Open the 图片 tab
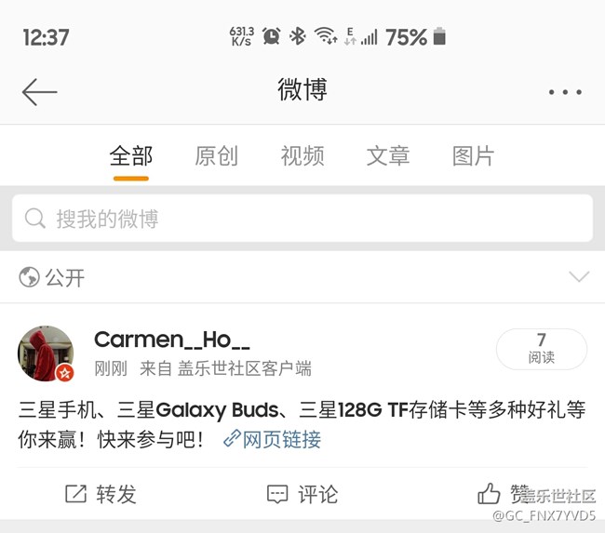This screenshot has height=533, width=605. pyautogui.click(x=473, y=156)
